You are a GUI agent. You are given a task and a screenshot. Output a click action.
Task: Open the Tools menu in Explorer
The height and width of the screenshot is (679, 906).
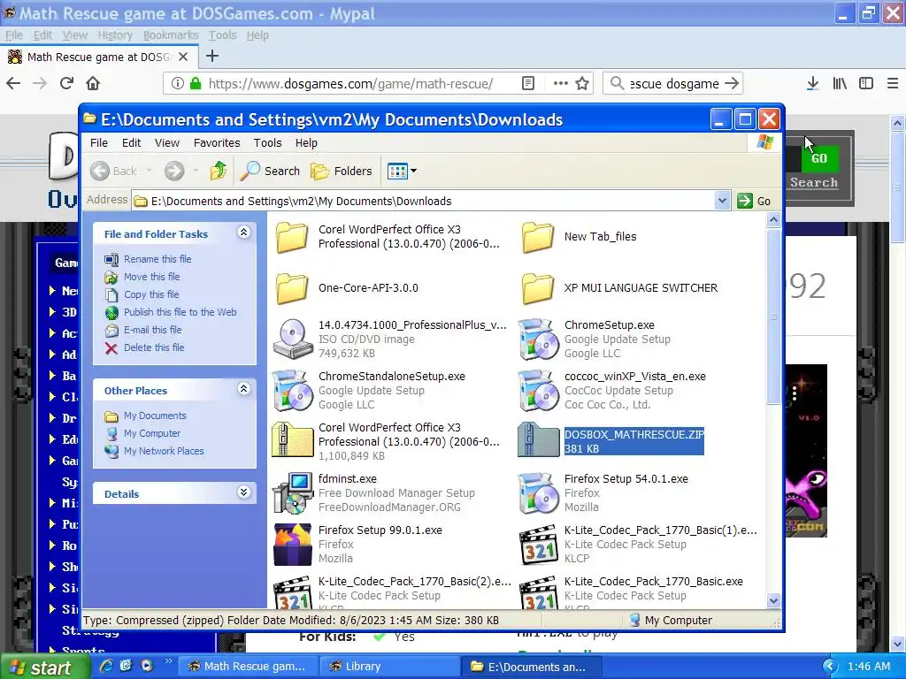click(x=267, y=142)
